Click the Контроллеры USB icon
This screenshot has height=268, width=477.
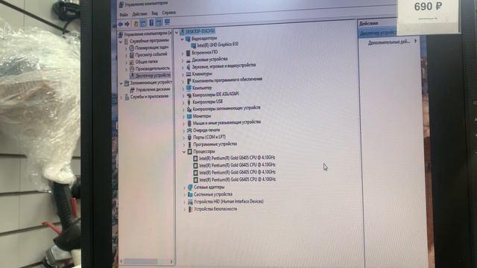point(189,103)
